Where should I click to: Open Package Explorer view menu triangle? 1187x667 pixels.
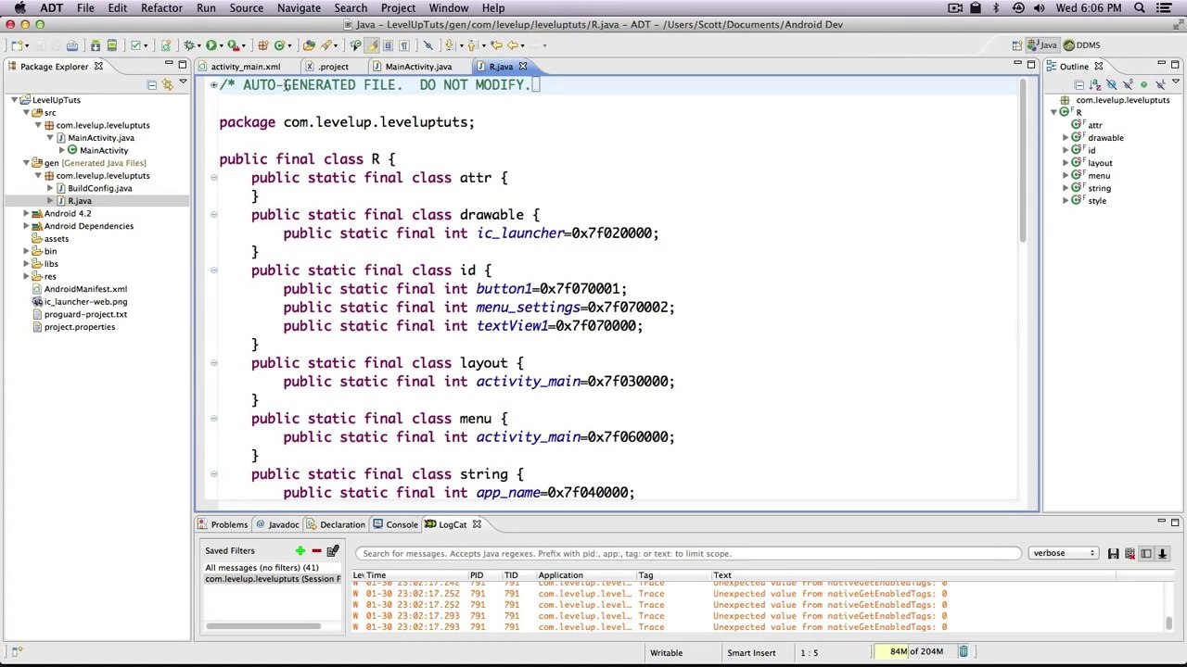pos(183,82)
